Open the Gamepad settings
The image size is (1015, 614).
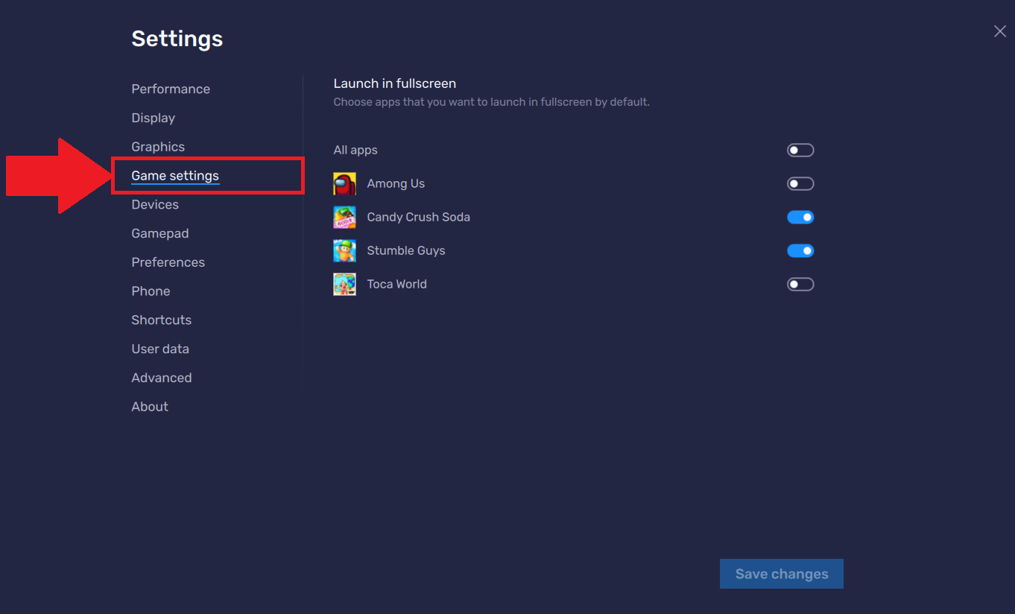tap(159, 233)
